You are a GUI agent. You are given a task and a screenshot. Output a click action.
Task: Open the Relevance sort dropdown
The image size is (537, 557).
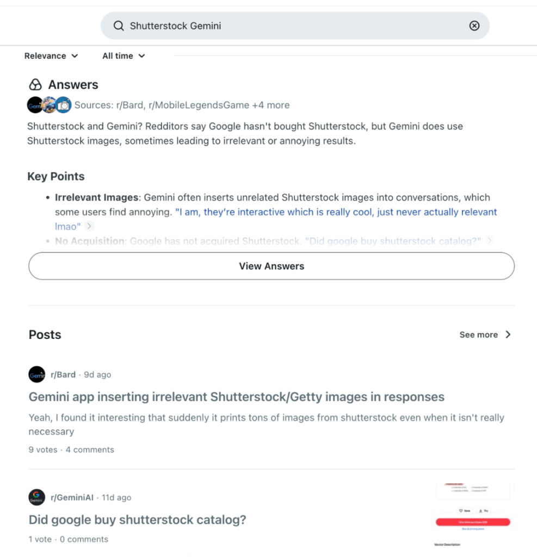[x=51, y=55]
